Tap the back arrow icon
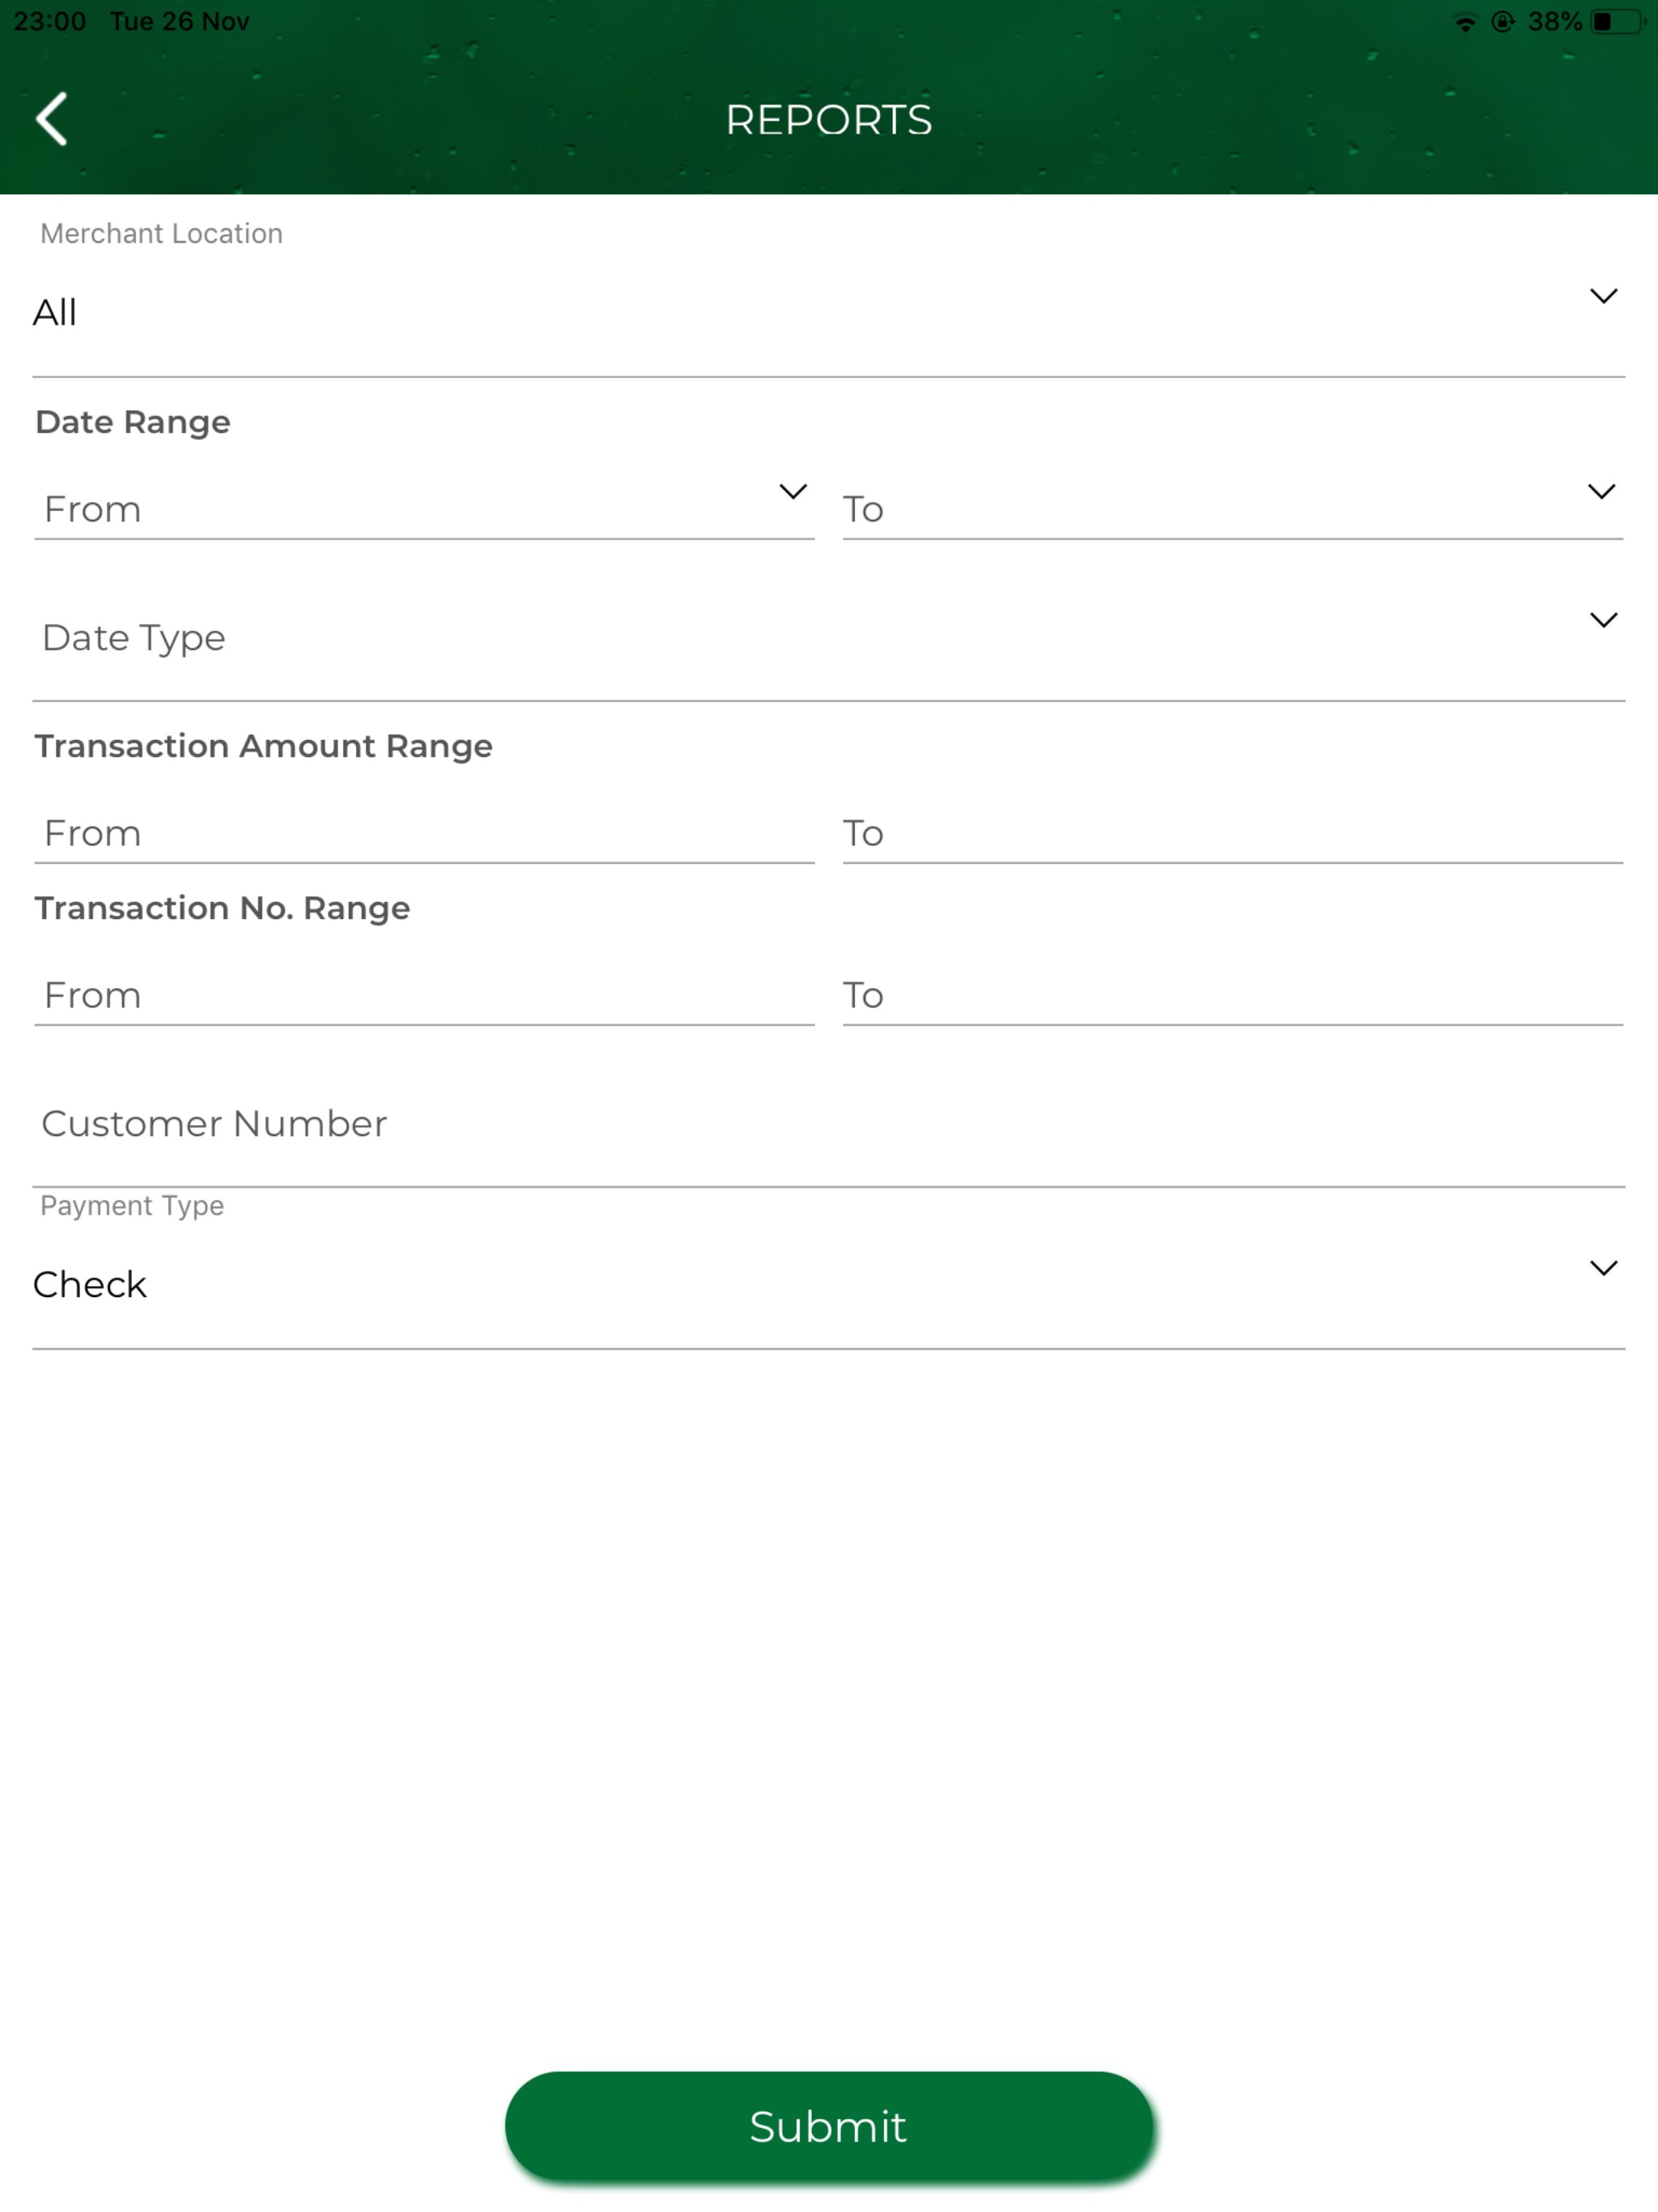 point(52,119)
